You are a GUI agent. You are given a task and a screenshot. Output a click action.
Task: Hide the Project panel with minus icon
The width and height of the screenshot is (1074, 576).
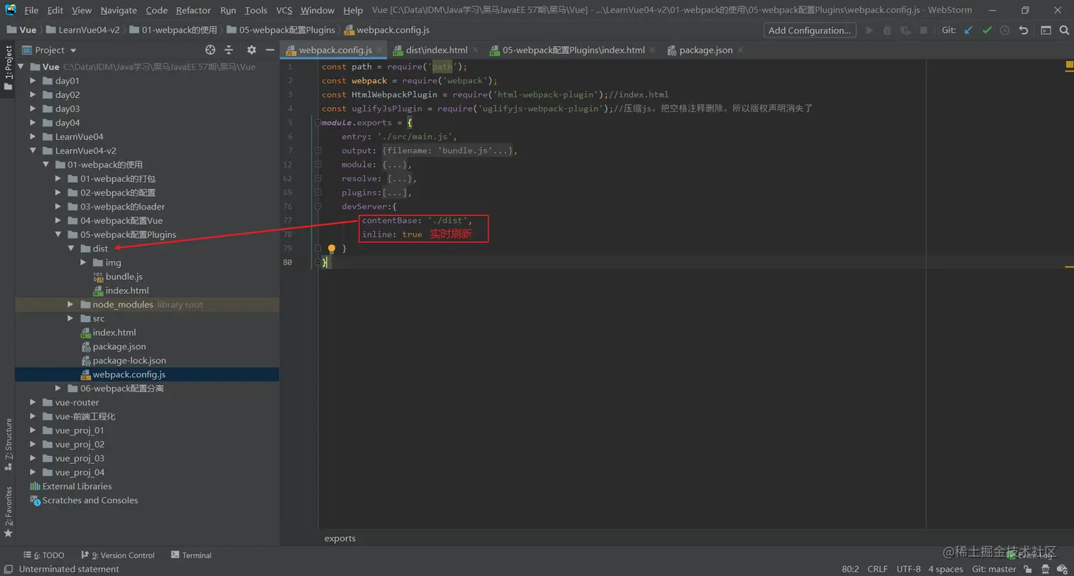[270, 50]
